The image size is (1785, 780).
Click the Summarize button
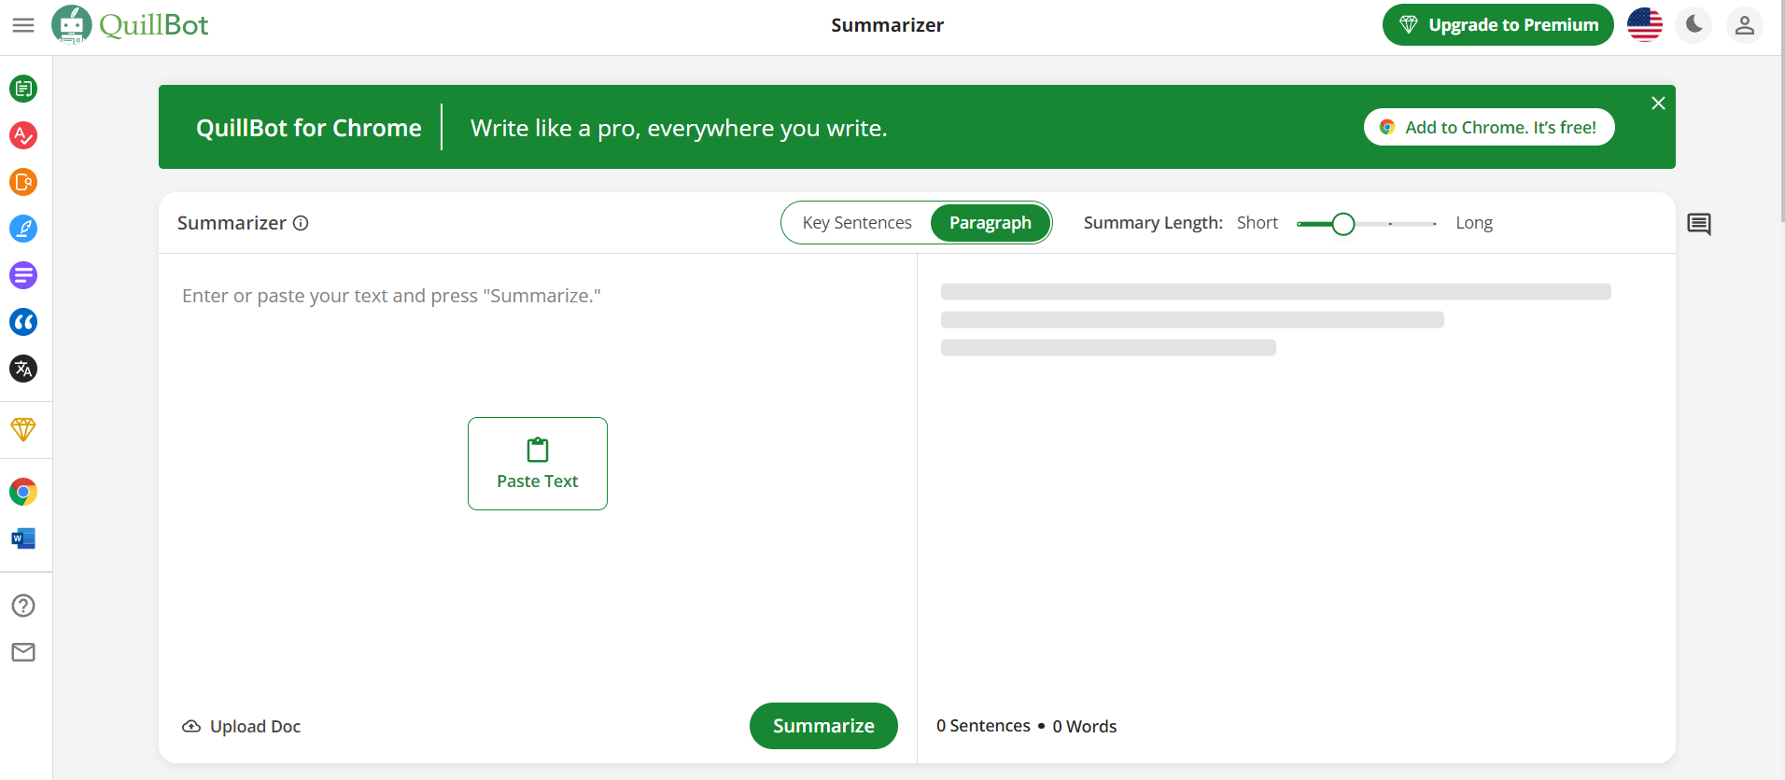[822, 726]
